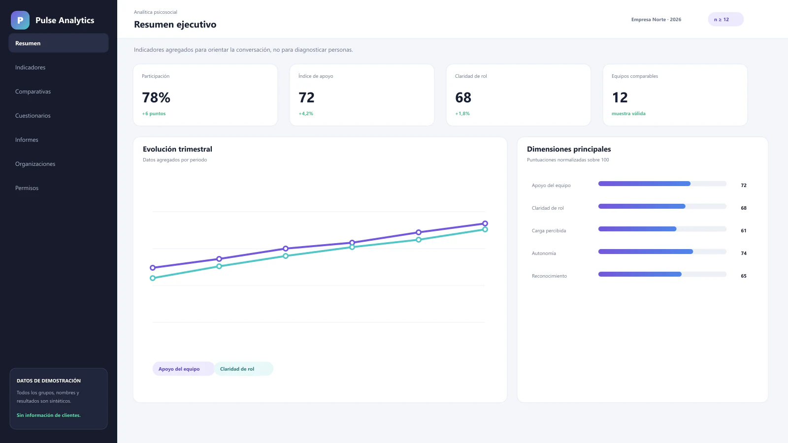Open Permisos from the sidebar

(59, 188)
